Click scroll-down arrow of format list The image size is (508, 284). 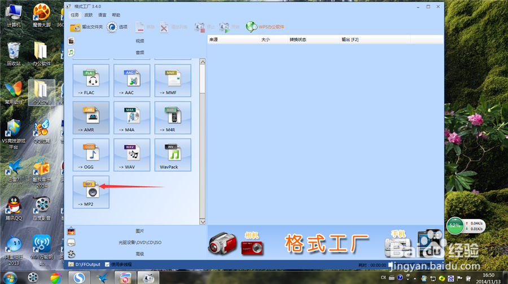[203, 222]
